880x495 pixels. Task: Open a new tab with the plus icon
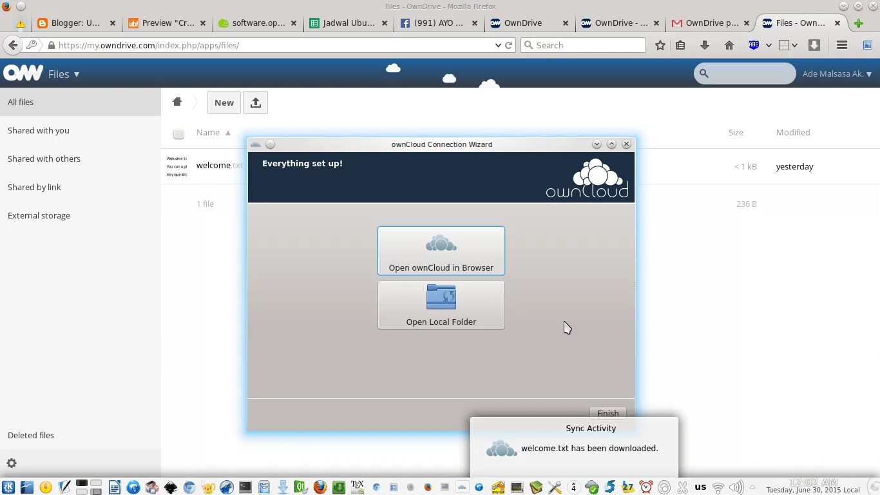point(858,23)
